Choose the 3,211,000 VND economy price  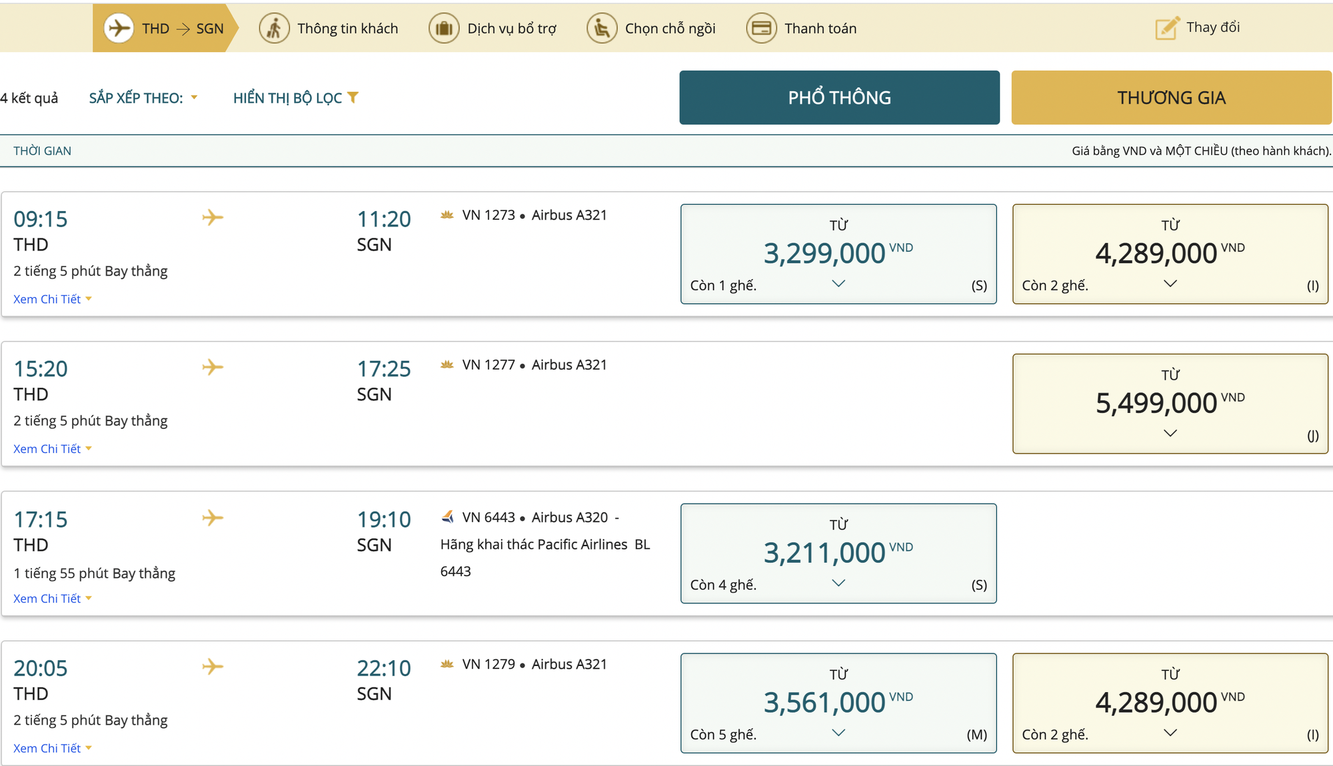838,554
